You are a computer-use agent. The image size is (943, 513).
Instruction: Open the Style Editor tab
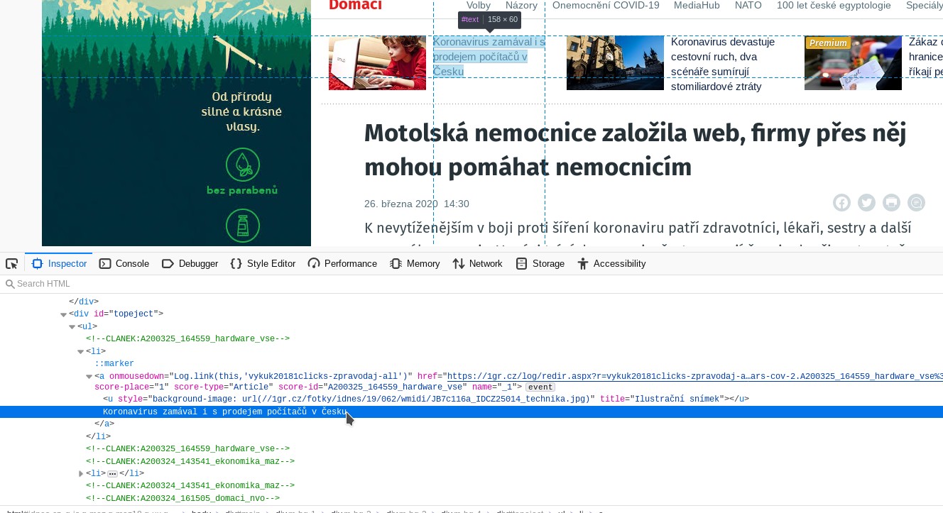click(x=263, y=264)
